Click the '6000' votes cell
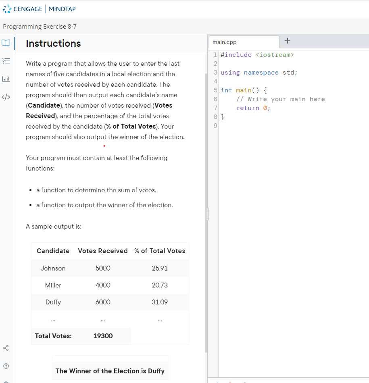The height and width of the screenshot is (383, 369). coord(103,302)
